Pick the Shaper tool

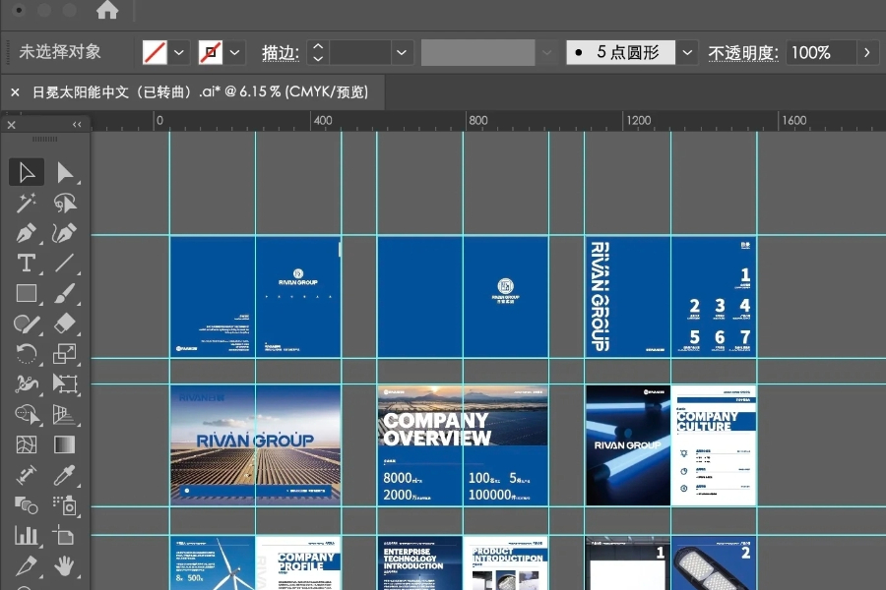27,324
